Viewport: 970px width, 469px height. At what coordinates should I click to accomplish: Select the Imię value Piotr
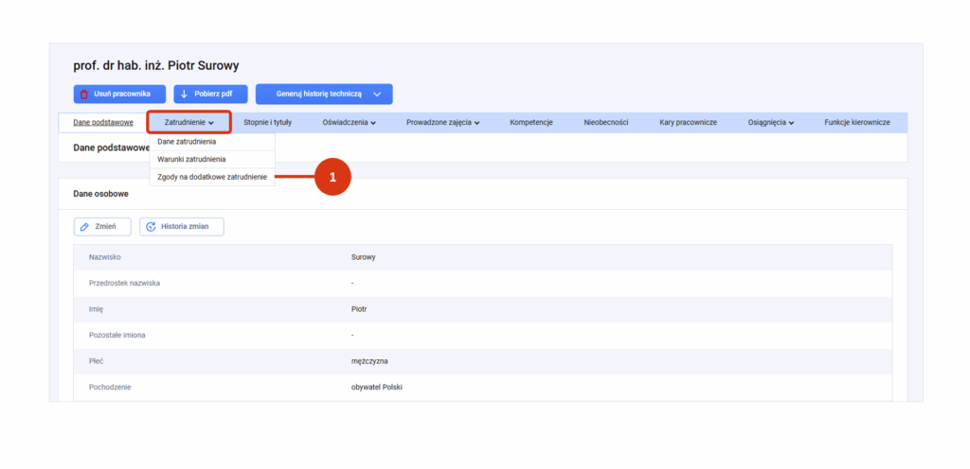(359, 308)
